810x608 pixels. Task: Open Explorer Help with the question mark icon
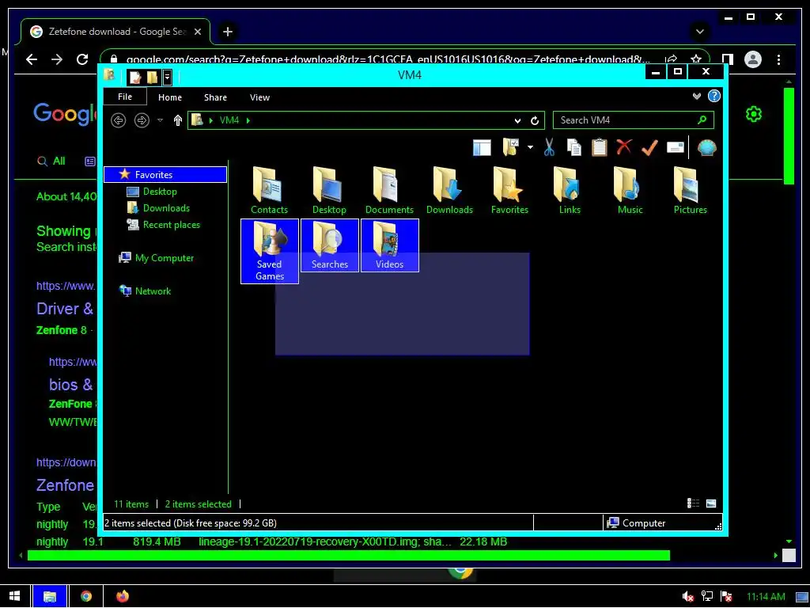coord(714,96)
